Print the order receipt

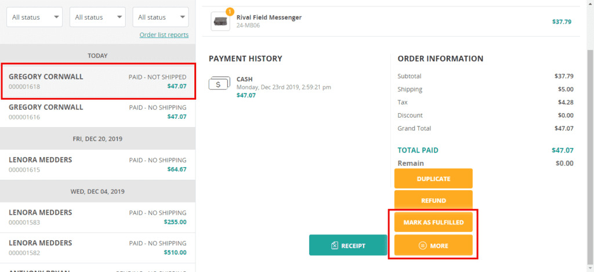(x=348, y=245)
